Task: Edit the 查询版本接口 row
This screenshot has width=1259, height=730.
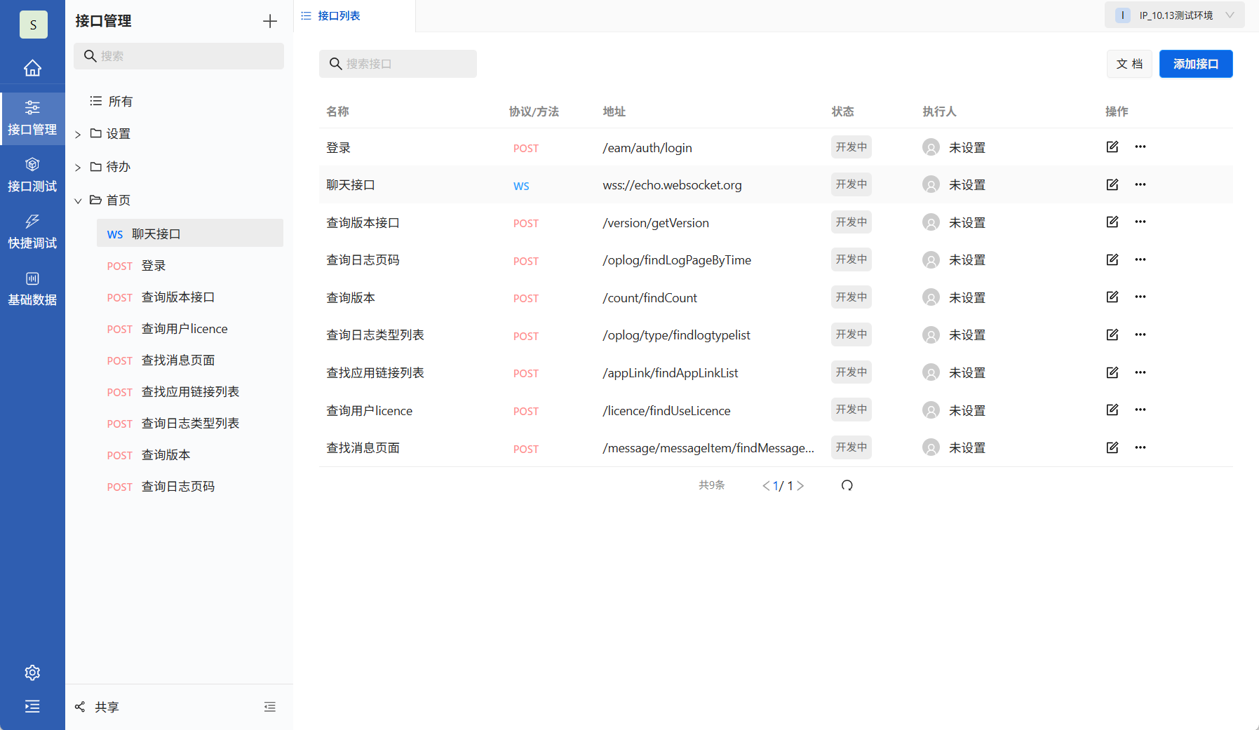Action: point(1112,222)
